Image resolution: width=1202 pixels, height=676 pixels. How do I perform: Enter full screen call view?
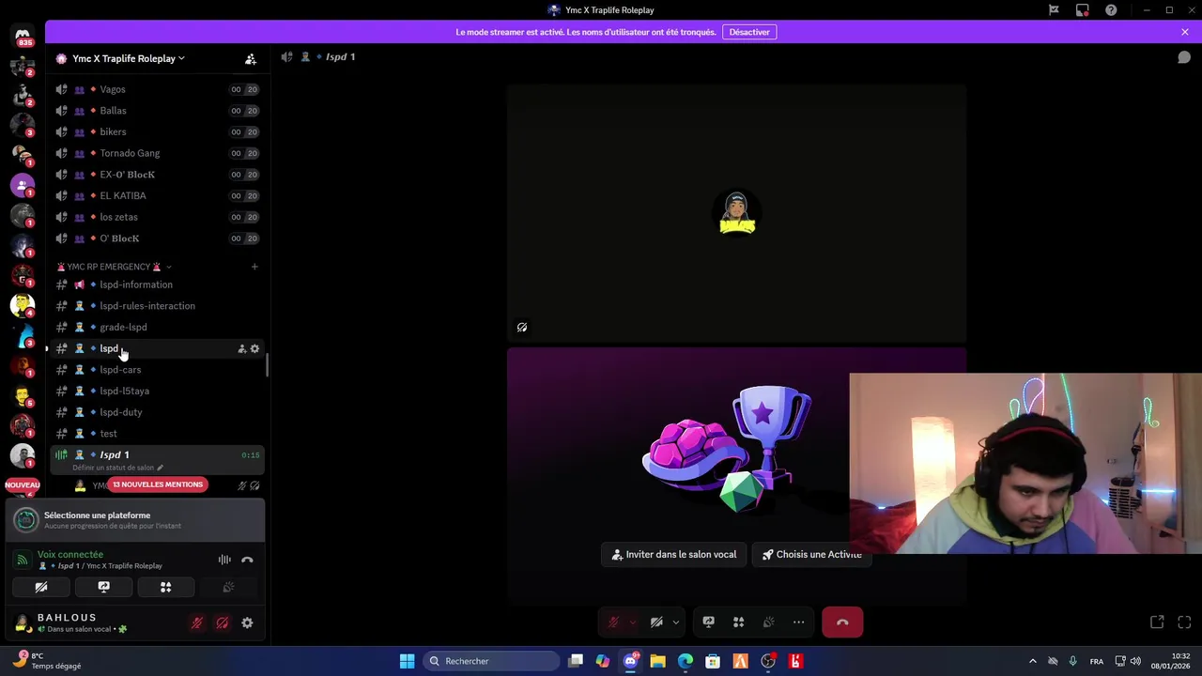(1184, 622)
